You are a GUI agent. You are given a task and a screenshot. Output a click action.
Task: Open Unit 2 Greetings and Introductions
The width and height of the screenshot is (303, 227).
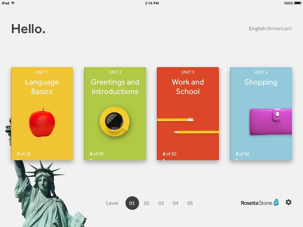coord(115,87)
